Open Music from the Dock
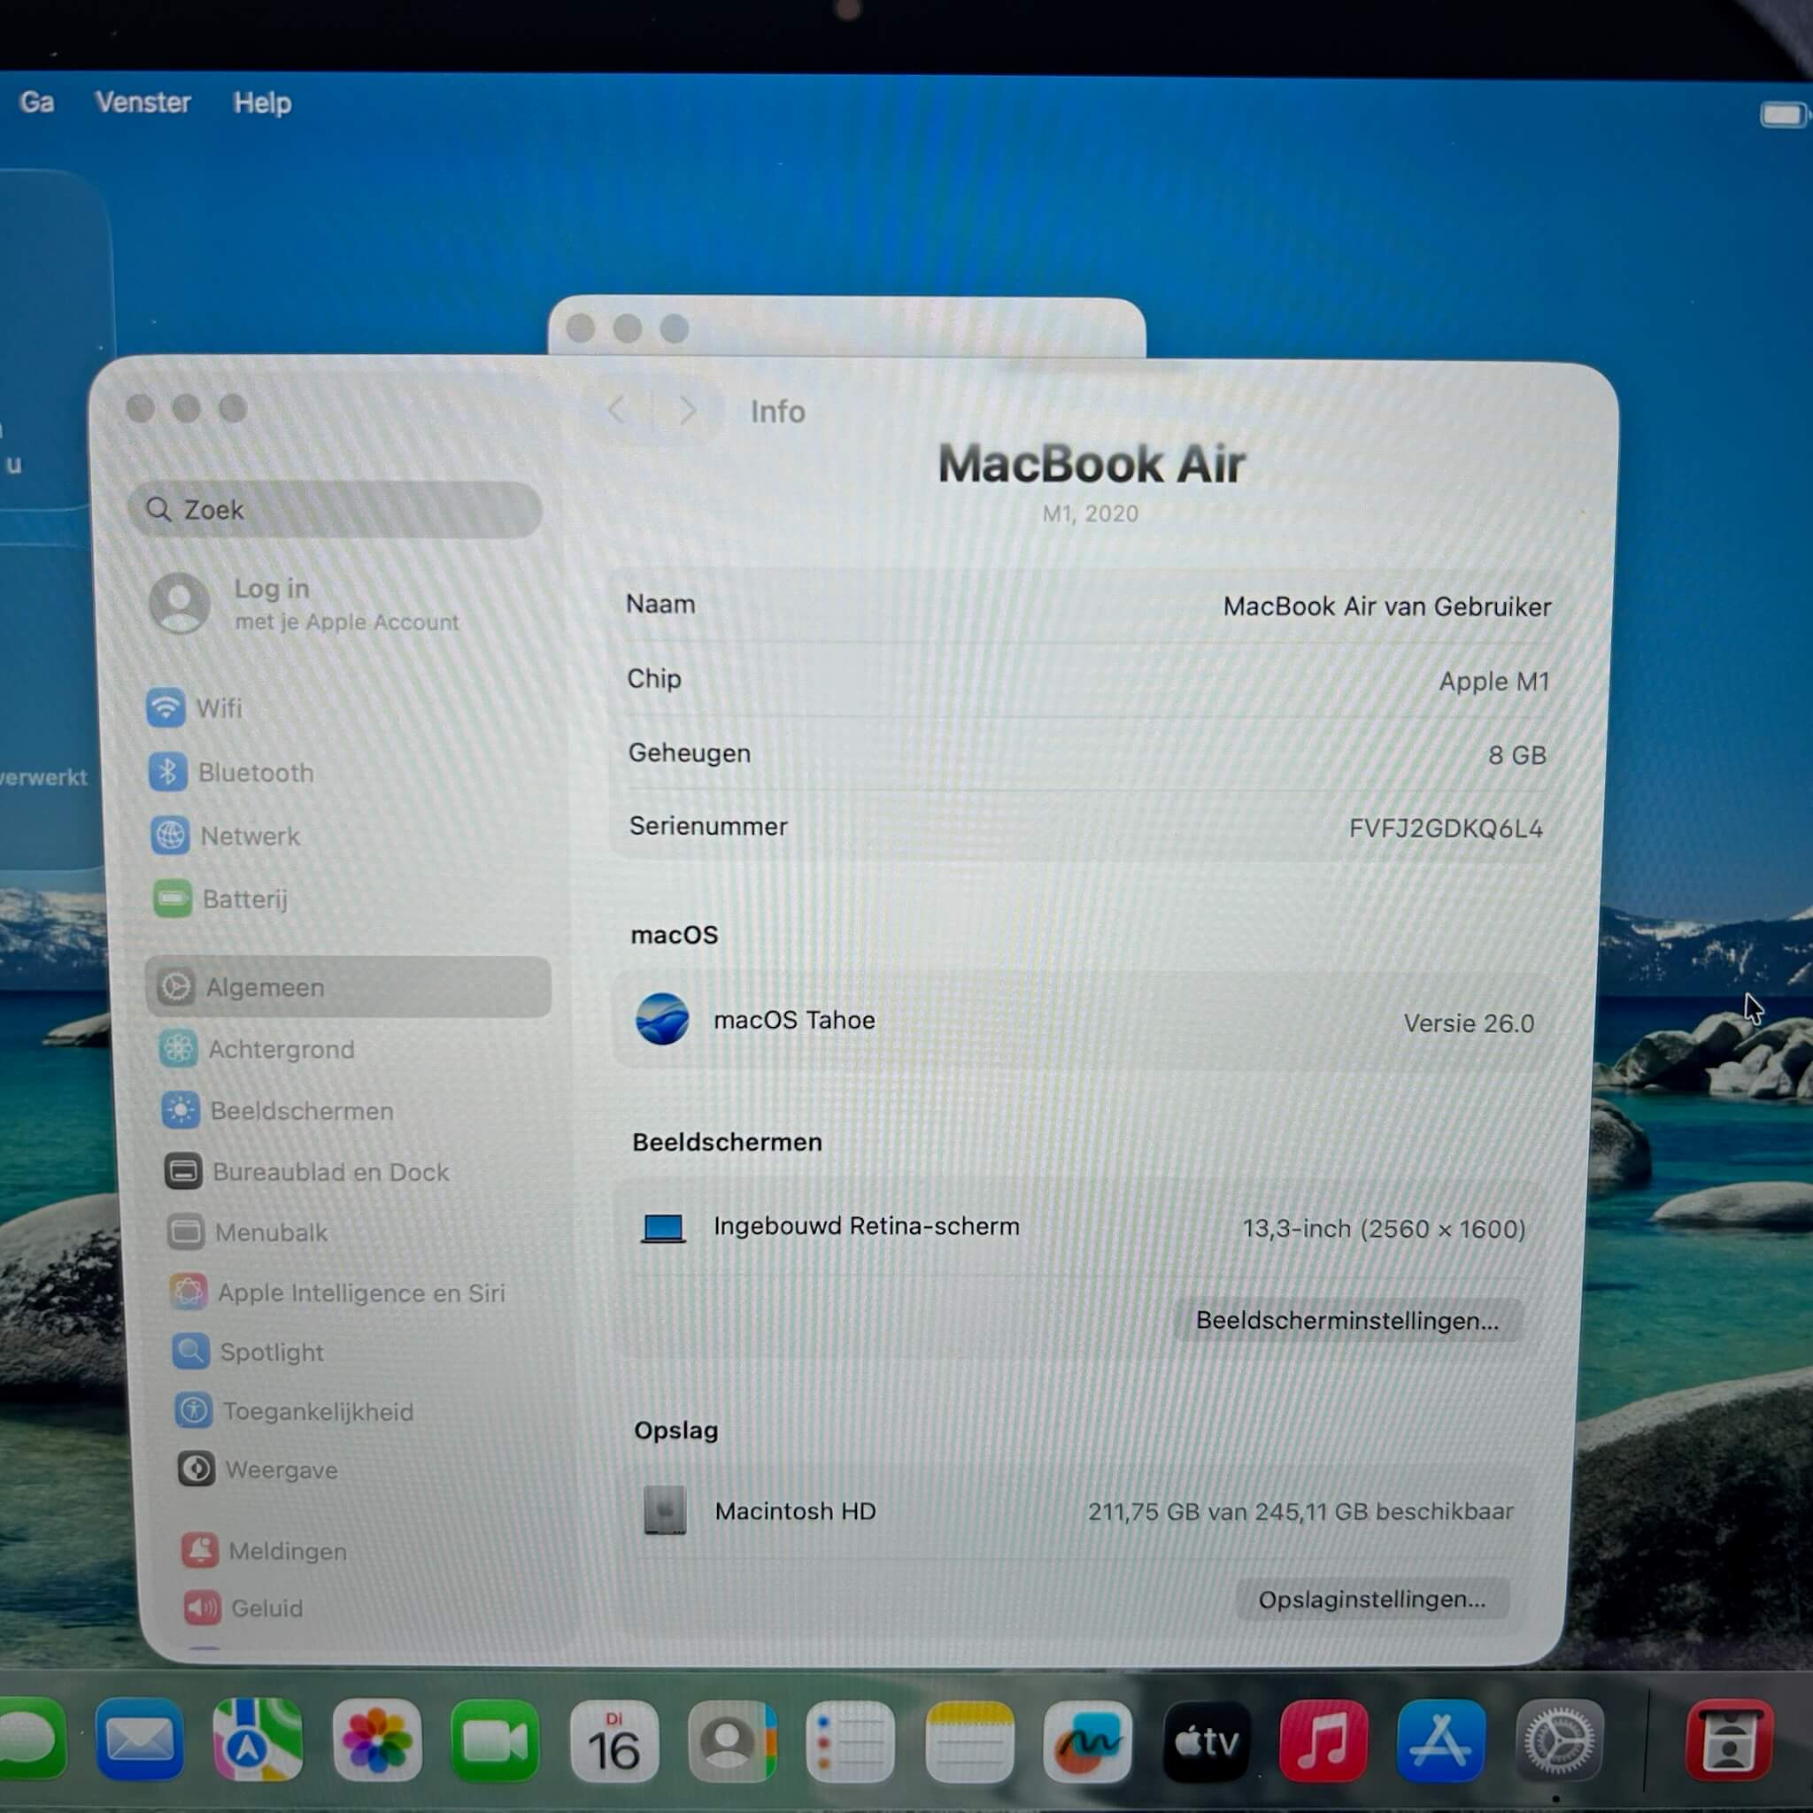The width and height of the screenshot is (1813, 1813). click(x=1323, y=1741)
